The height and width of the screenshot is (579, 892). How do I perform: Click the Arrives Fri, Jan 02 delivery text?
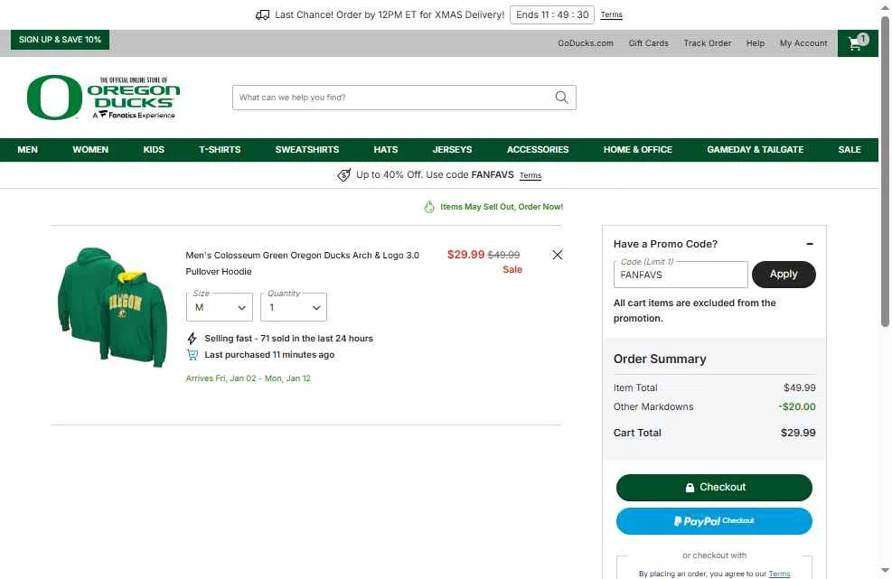(248, 378)
